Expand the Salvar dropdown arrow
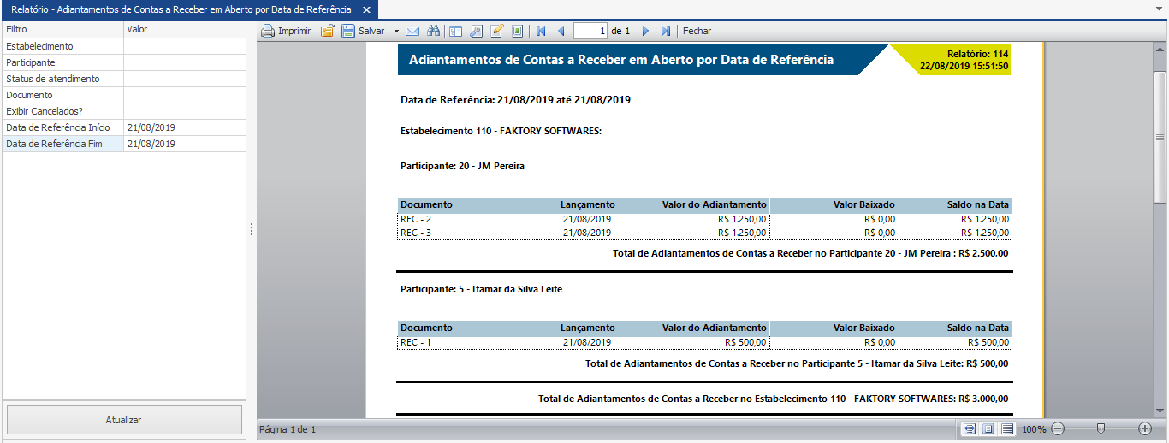The image size is (1169, 443). pos(396,31)
